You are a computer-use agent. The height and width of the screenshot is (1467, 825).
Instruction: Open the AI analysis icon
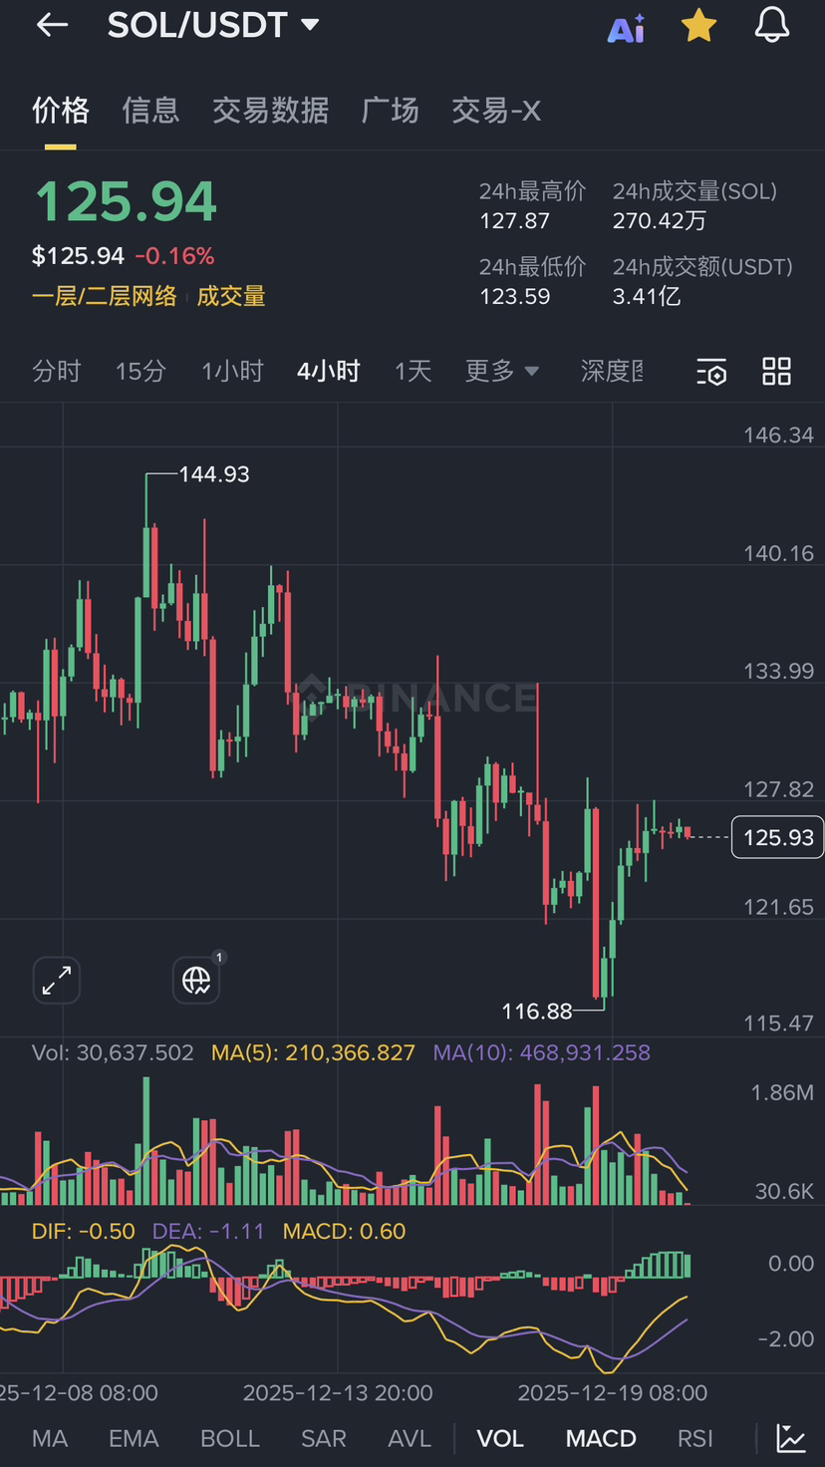pyautogui.click(x=626, y=28)
